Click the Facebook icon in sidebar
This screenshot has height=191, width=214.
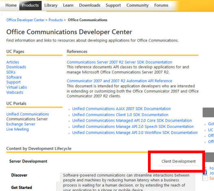click(205, 173)
